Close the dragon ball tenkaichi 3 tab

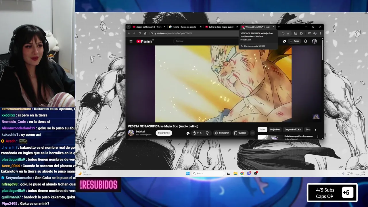164,27
